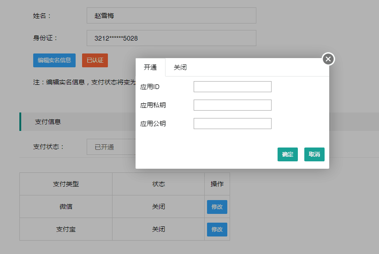Image resolution: width=379 pixels, height=254 pixels.
Task: Select the 身份证 number field
Action: point(171,38)
